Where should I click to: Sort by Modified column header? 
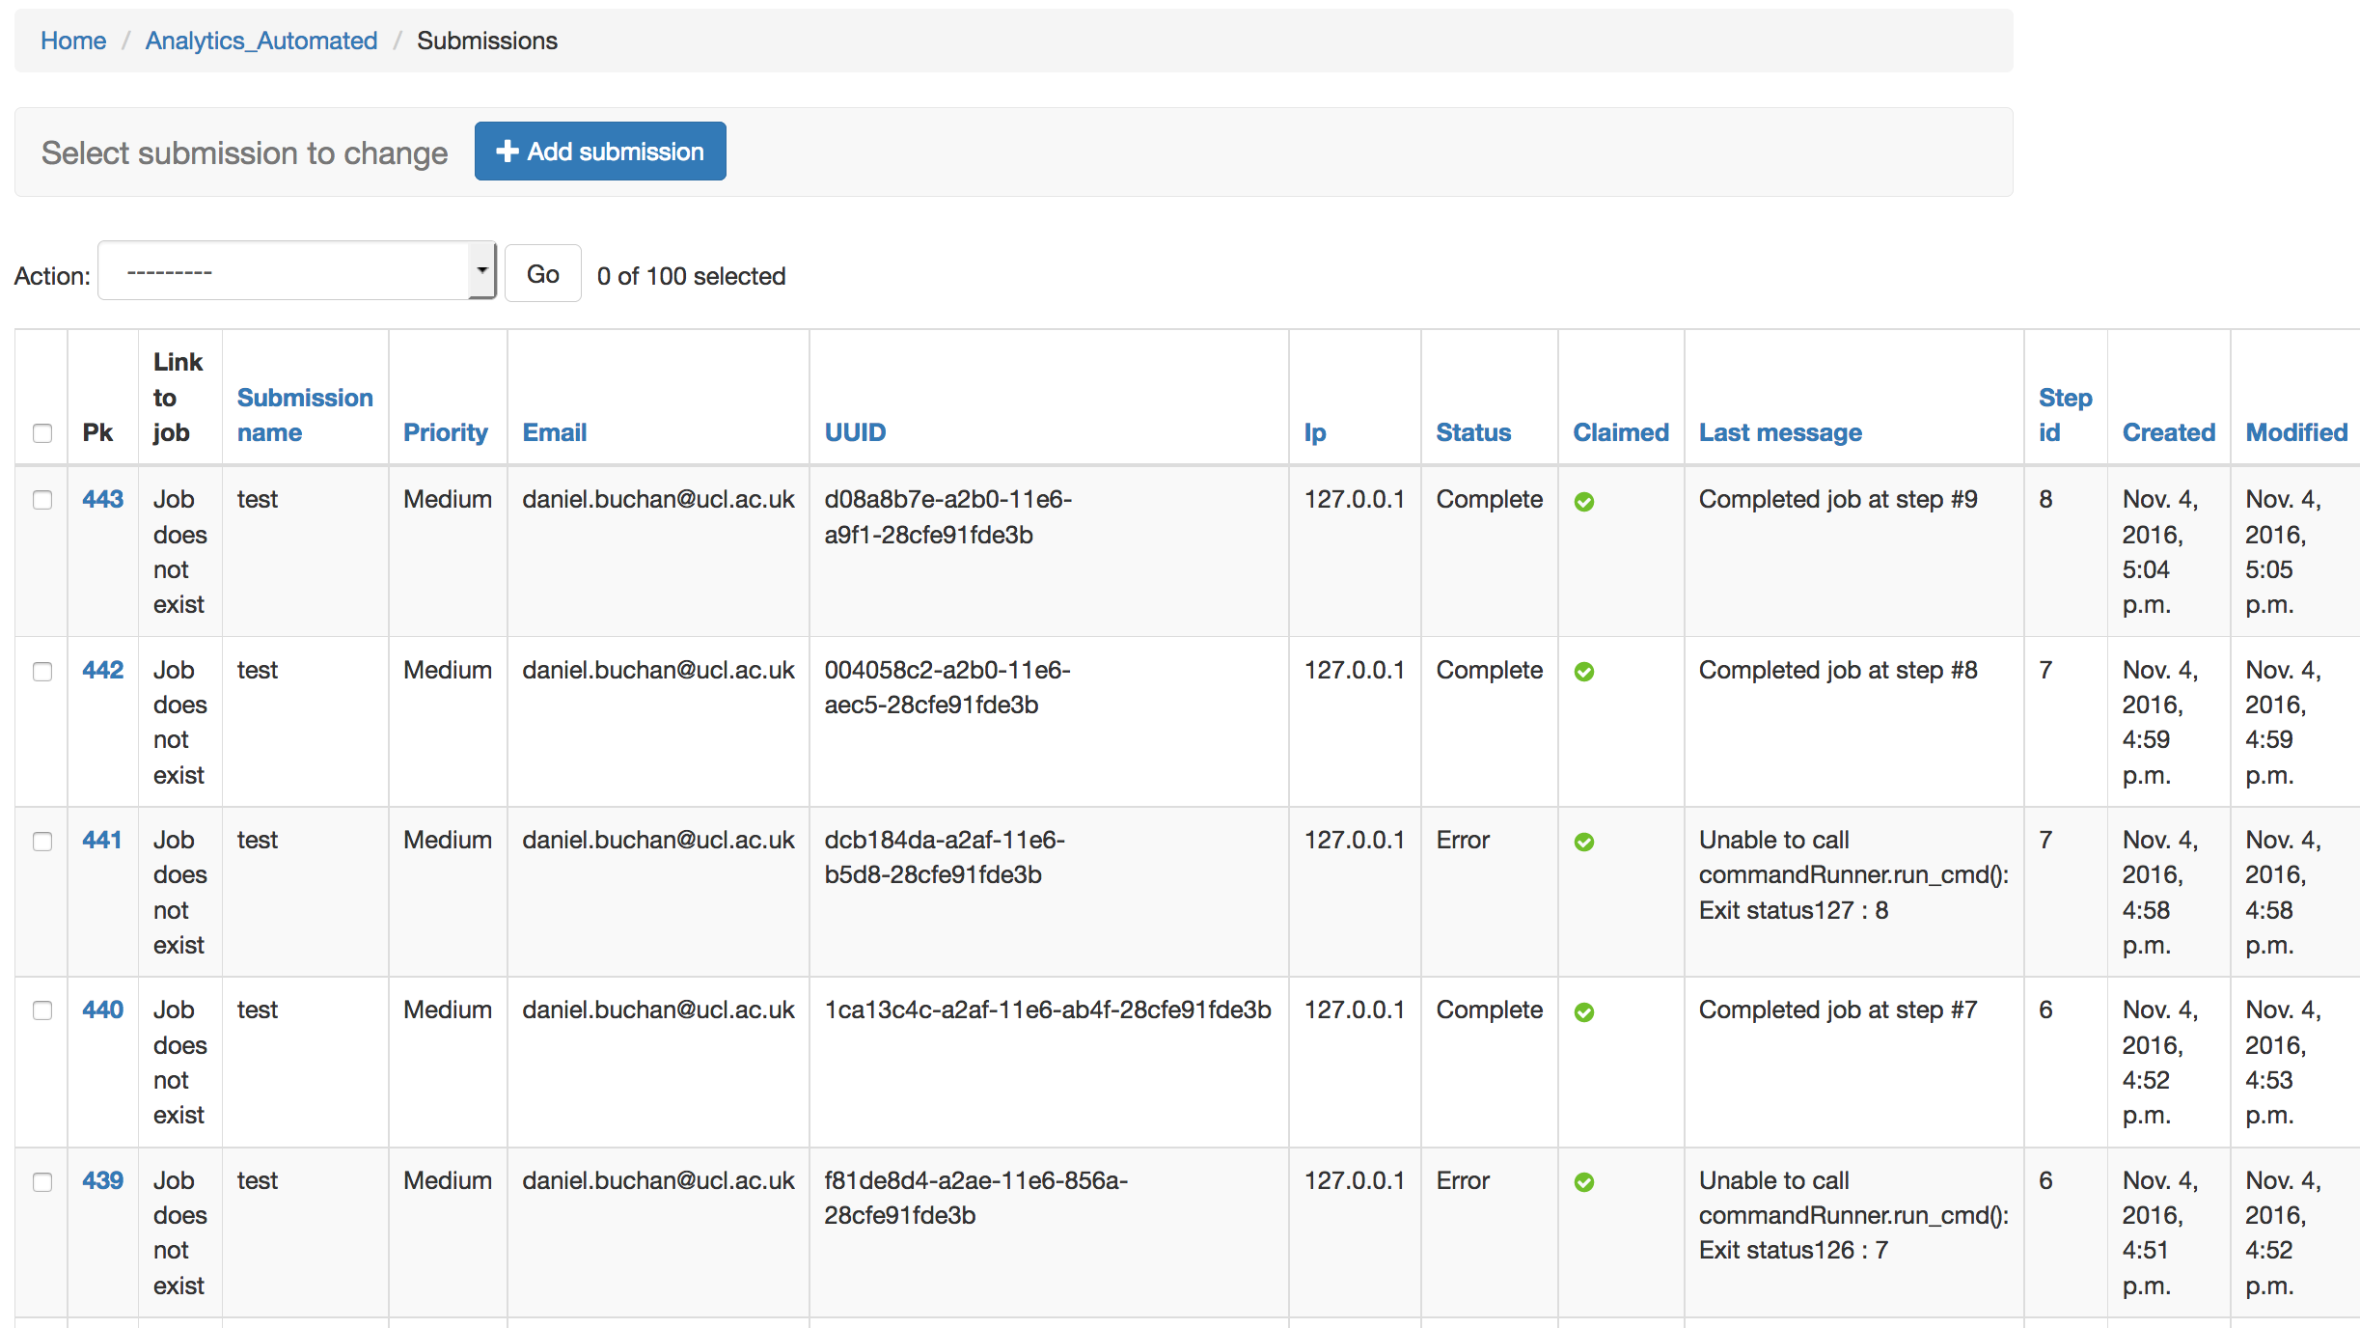click(x=2296, y=432)
